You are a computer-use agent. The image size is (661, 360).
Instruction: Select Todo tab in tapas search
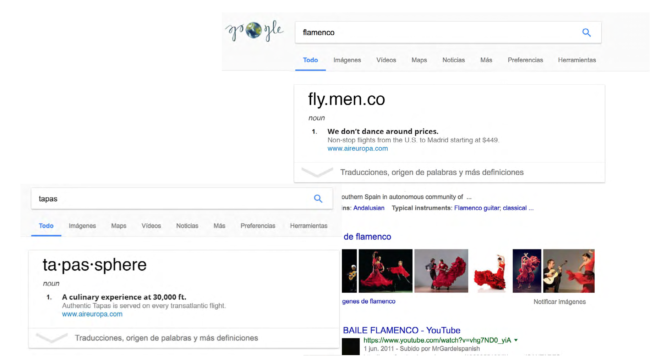click(46, 226)
